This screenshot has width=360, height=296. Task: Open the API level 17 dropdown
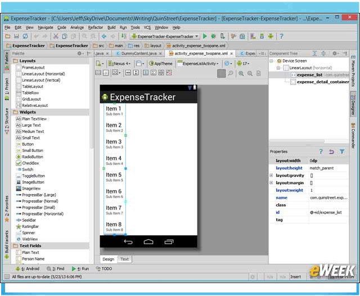pos(243,64)
